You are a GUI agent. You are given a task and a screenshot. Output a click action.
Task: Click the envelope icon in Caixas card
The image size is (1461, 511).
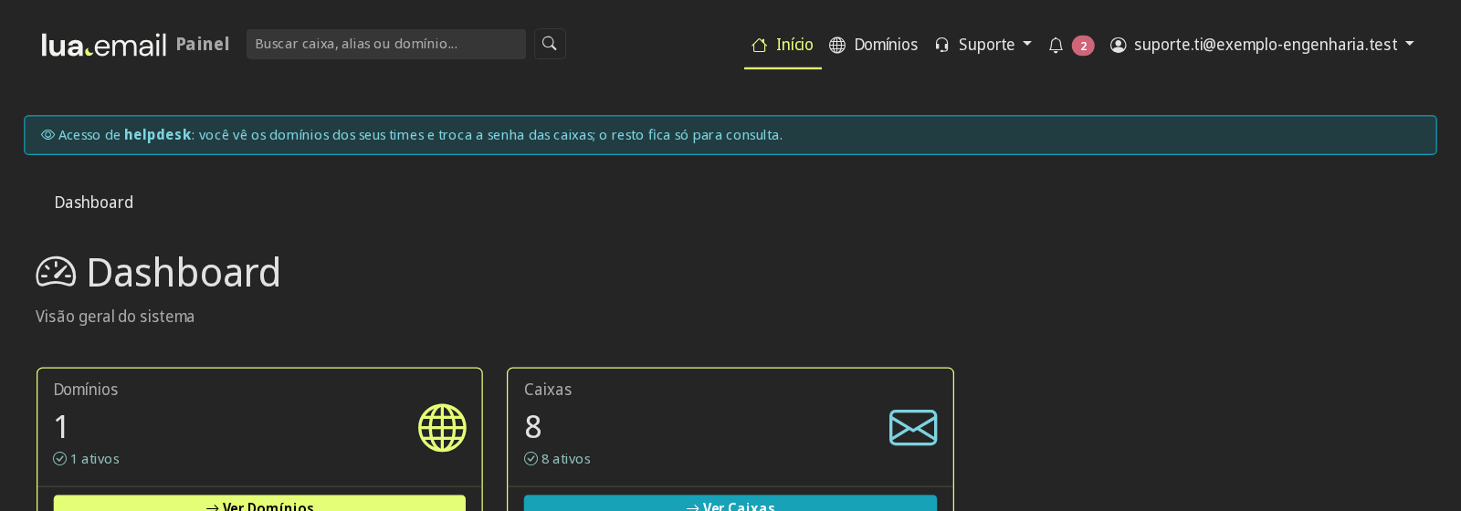click(913, 428)
